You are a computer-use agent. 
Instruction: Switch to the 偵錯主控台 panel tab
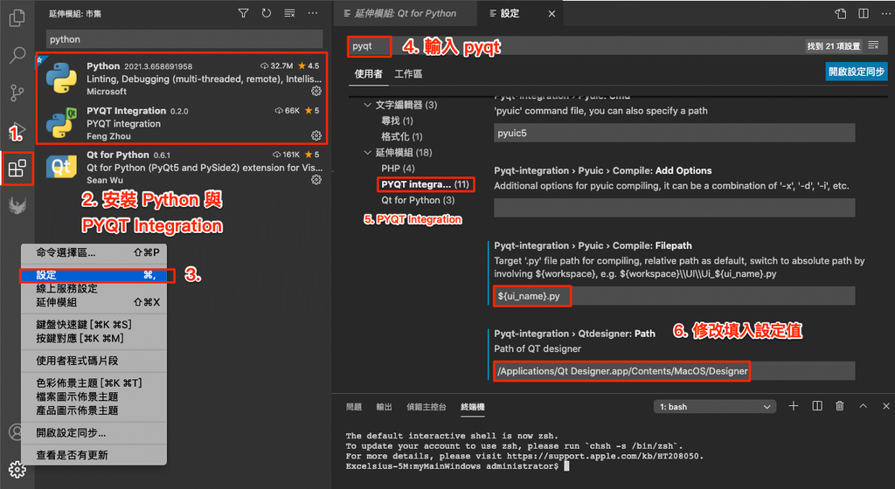click(426, 407)
